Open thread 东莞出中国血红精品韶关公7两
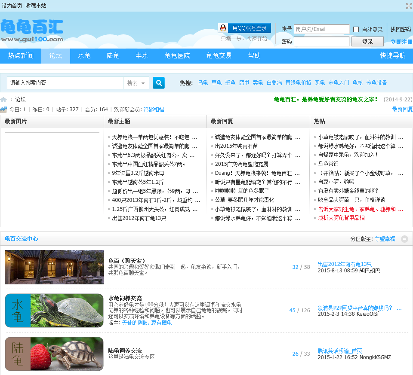This screenshot has height=375, width=413. [149, 165]
